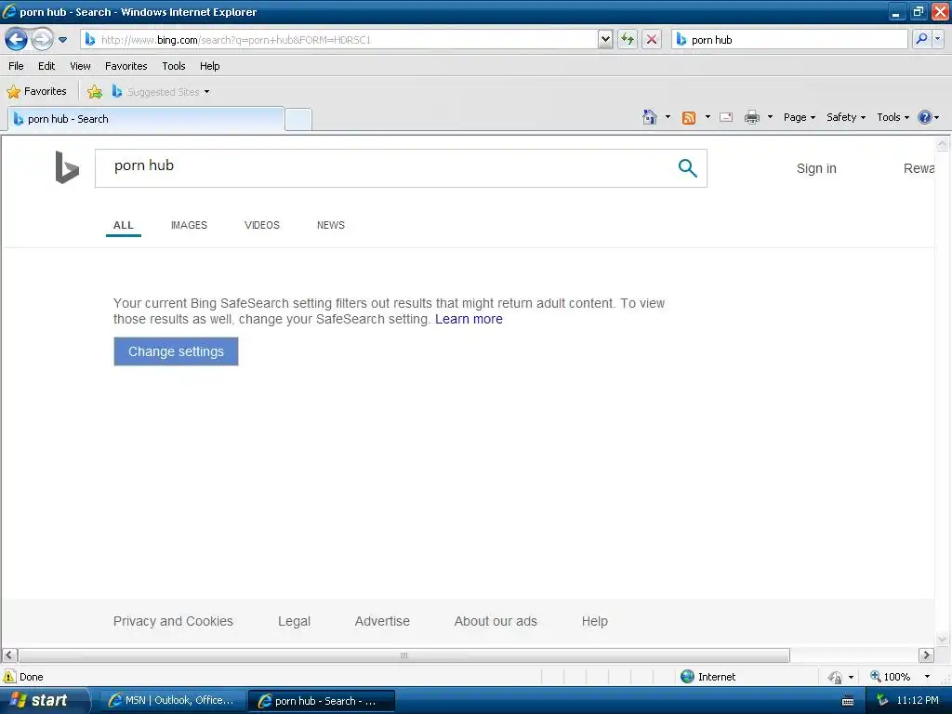This screenshot has width=952, height=714.
Task: Open the search provider dropdown arrow
Action: pyautogui.click(x=937, y=39)
